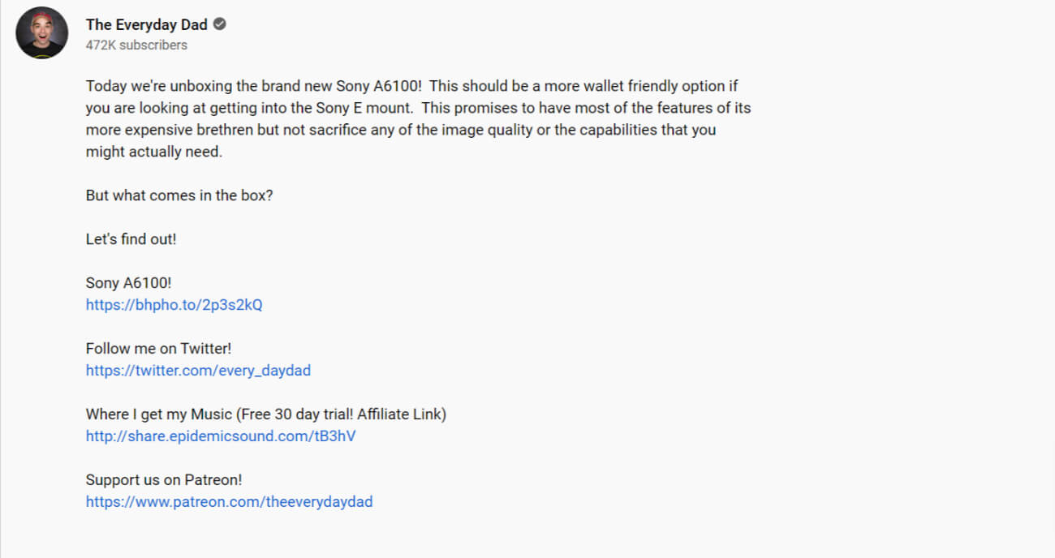This screenshot has width=1055, height=558.
Task: Click the "(Free 30 day trial! Affiliate Link)" parenthetical
Action: click(342, 414)
